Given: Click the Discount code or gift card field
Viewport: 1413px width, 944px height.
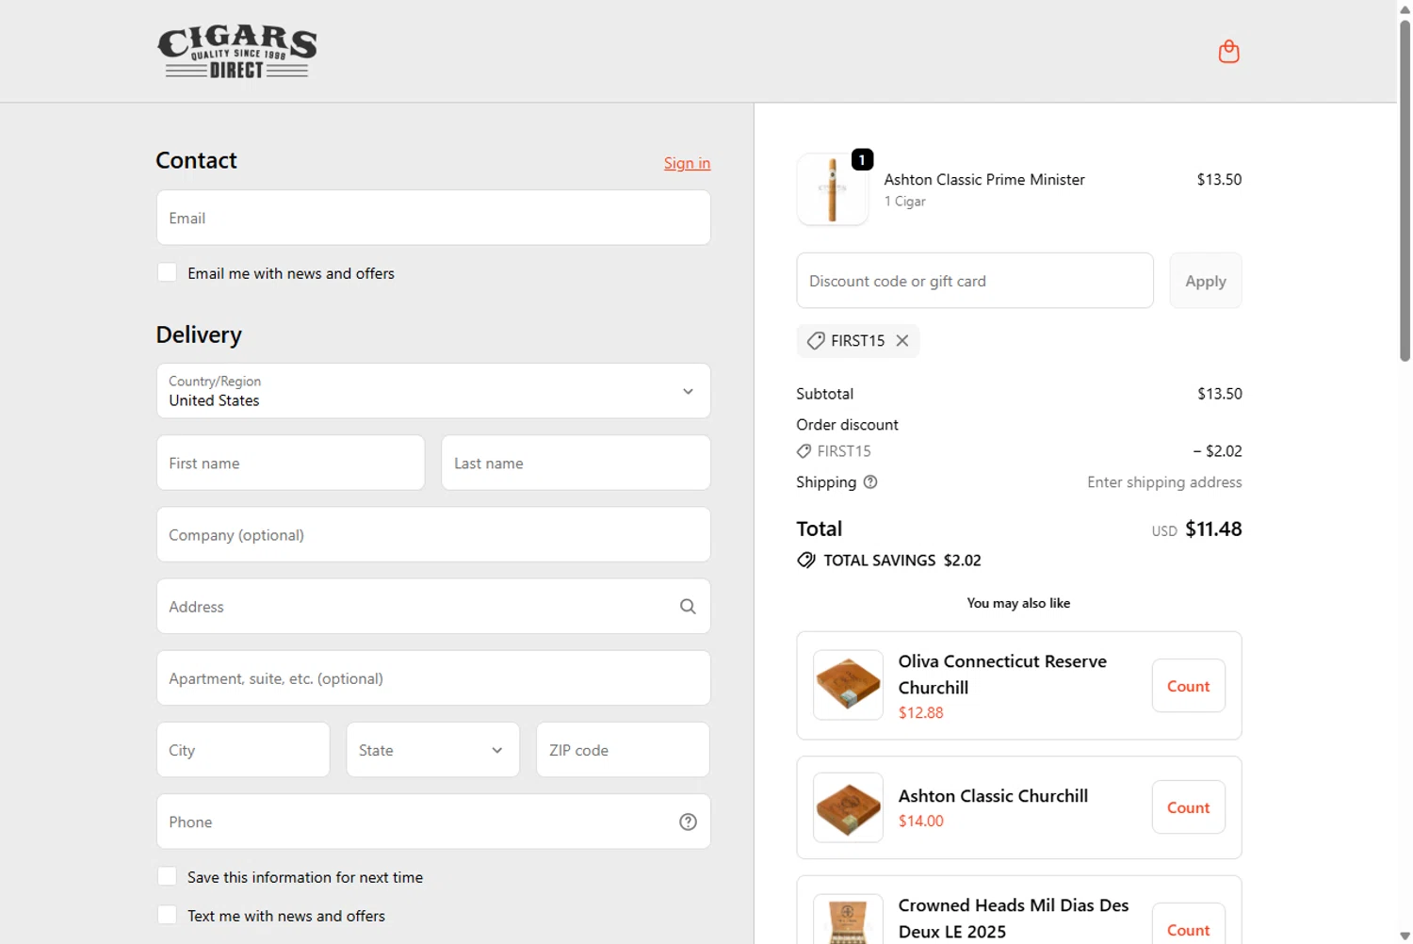Looking at the screenshot, I should coord(975,281).
